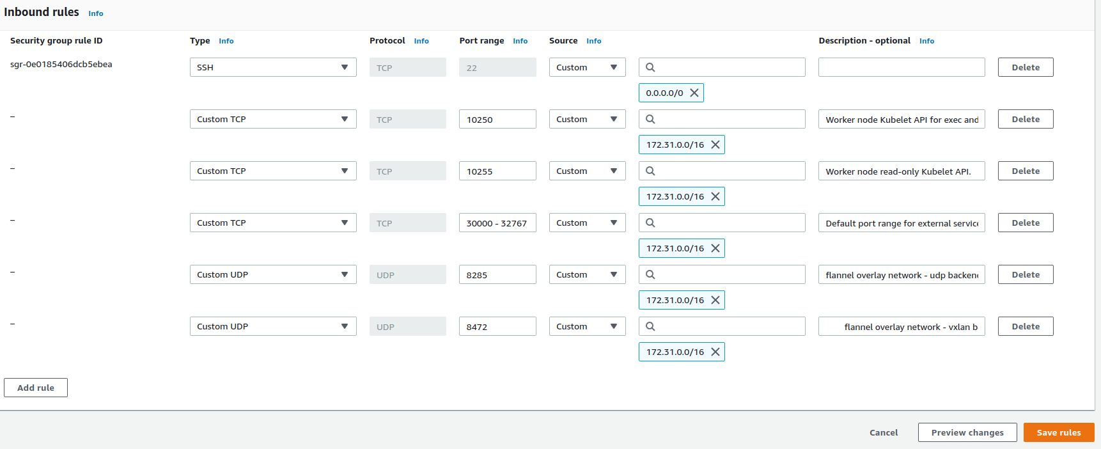Remove 172.31.0.0/16 chip for port 8285
This screenshot has height=449, width=1101.
click(715, 300)
